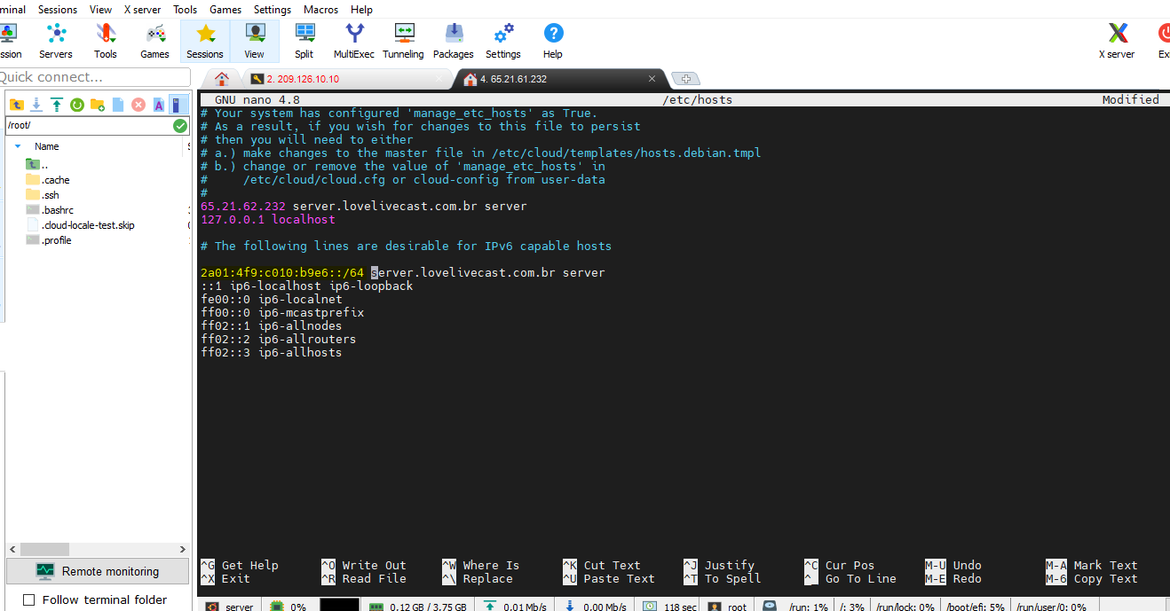This screenshot has width=1170, height=611.
Task: Click the root user status entry
Action: click(728, 607)
